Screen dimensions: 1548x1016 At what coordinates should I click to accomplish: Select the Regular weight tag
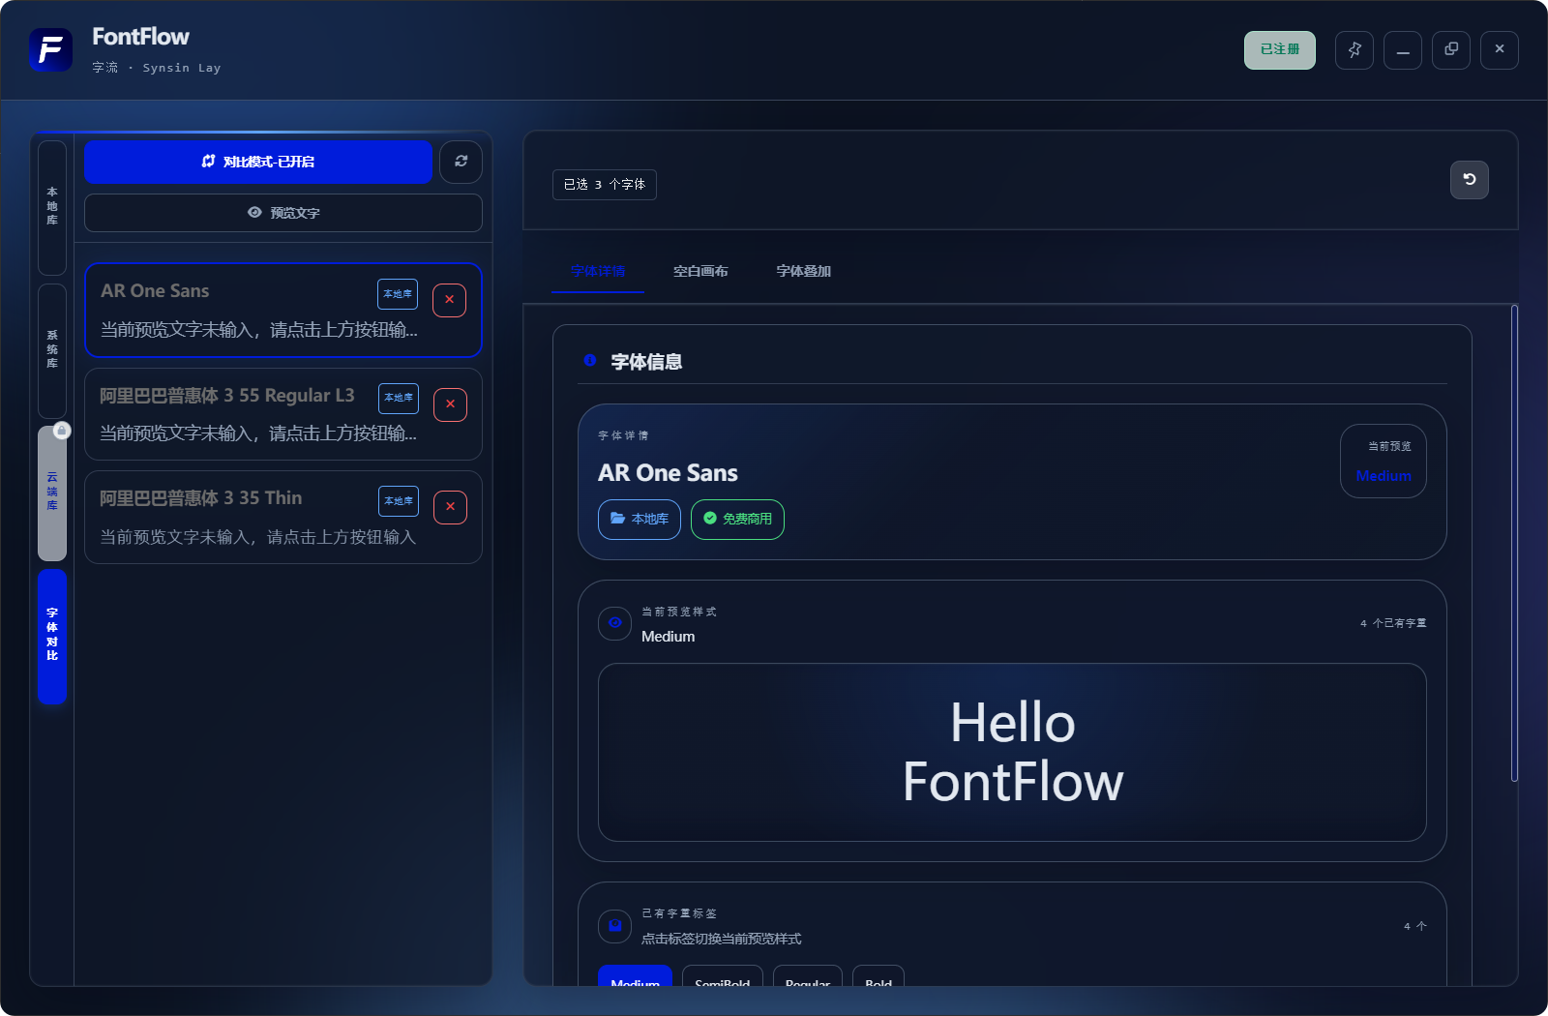(808, 975)
